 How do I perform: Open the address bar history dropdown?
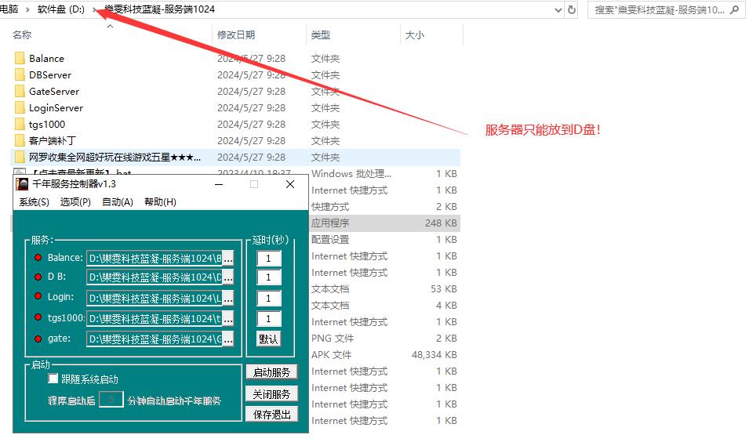pos(558,10)
